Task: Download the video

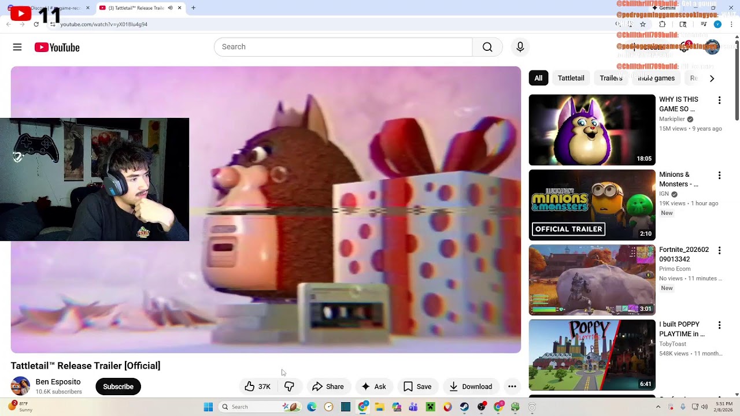Action: coord(471,387)
